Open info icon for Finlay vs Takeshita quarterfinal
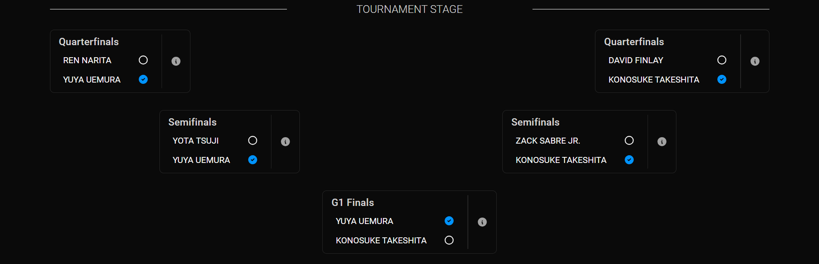This screenshot has height=264, width=819. click(x=755, y=61)
